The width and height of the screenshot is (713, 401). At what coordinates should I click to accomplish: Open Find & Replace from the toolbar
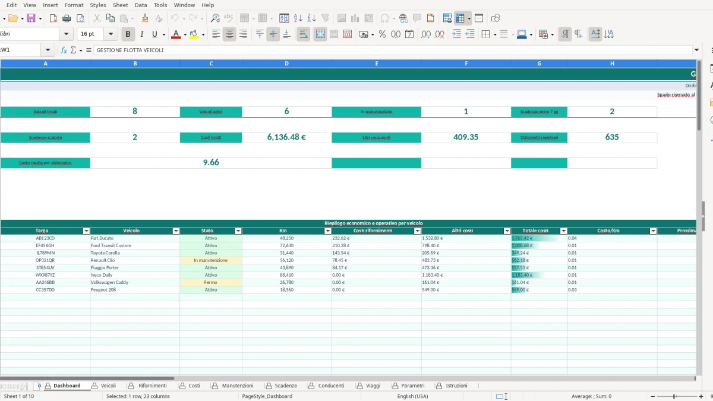(x=215, y=18)
